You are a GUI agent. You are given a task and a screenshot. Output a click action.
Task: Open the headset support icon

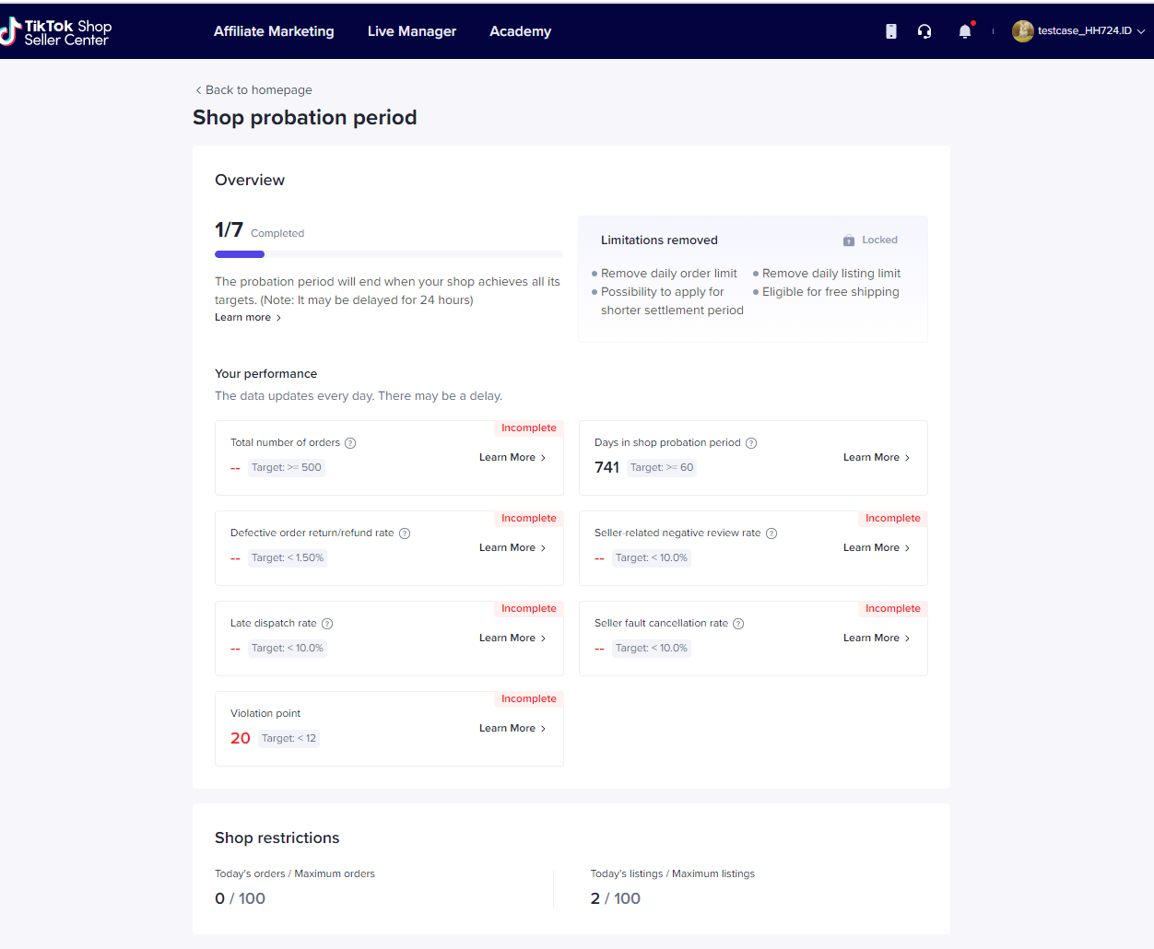point(924,31)
